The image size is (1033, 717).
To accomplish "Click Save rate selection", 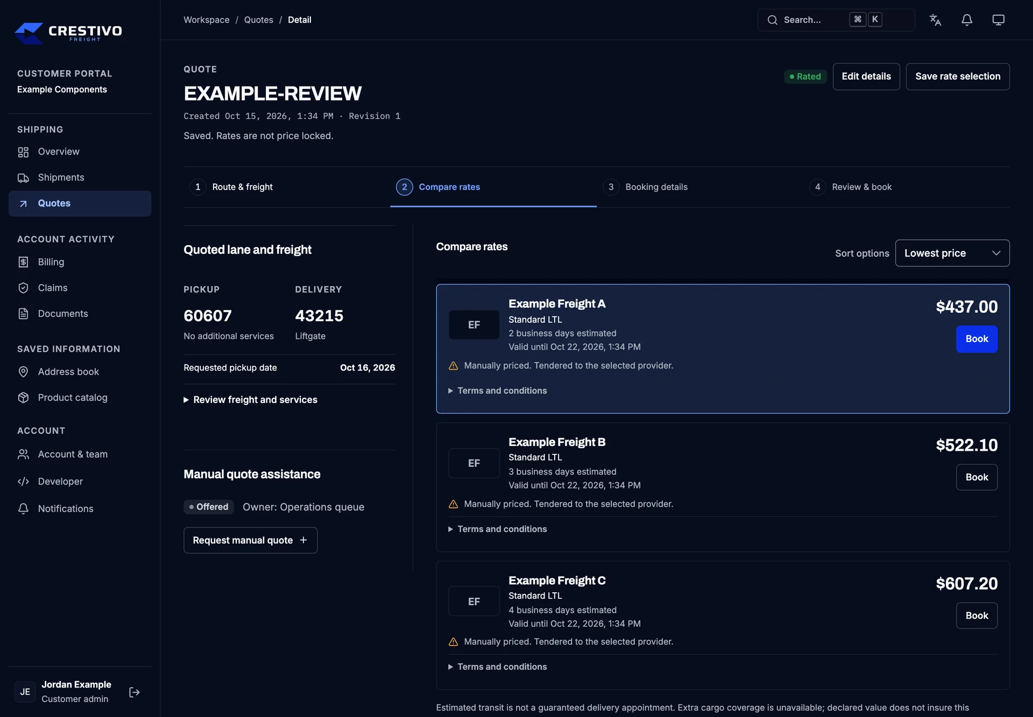I will pyautogui.click(x=958, y=76).
